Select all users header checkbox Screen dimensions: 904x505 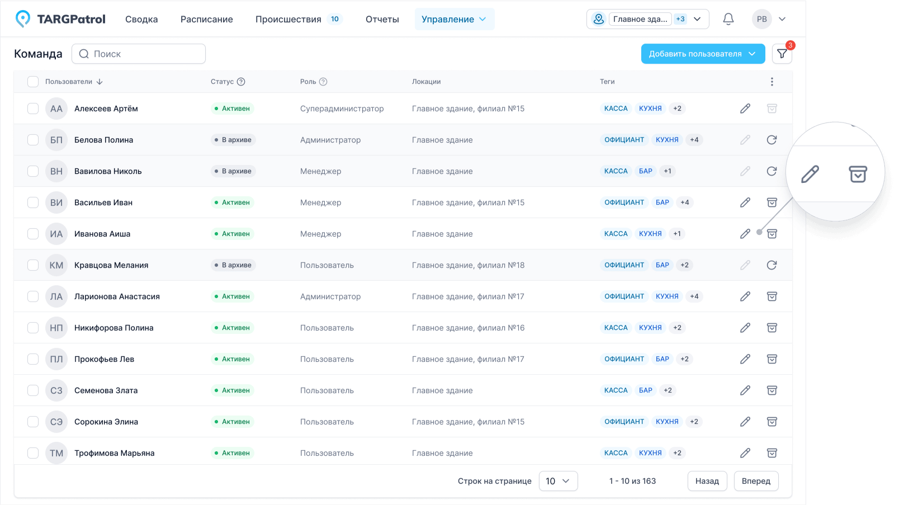click(x=33, y=82)
